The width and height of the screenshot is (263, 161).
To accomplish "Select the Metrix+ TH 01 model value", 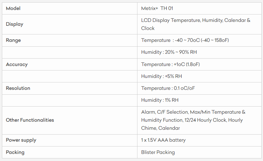I will [157, 8].
